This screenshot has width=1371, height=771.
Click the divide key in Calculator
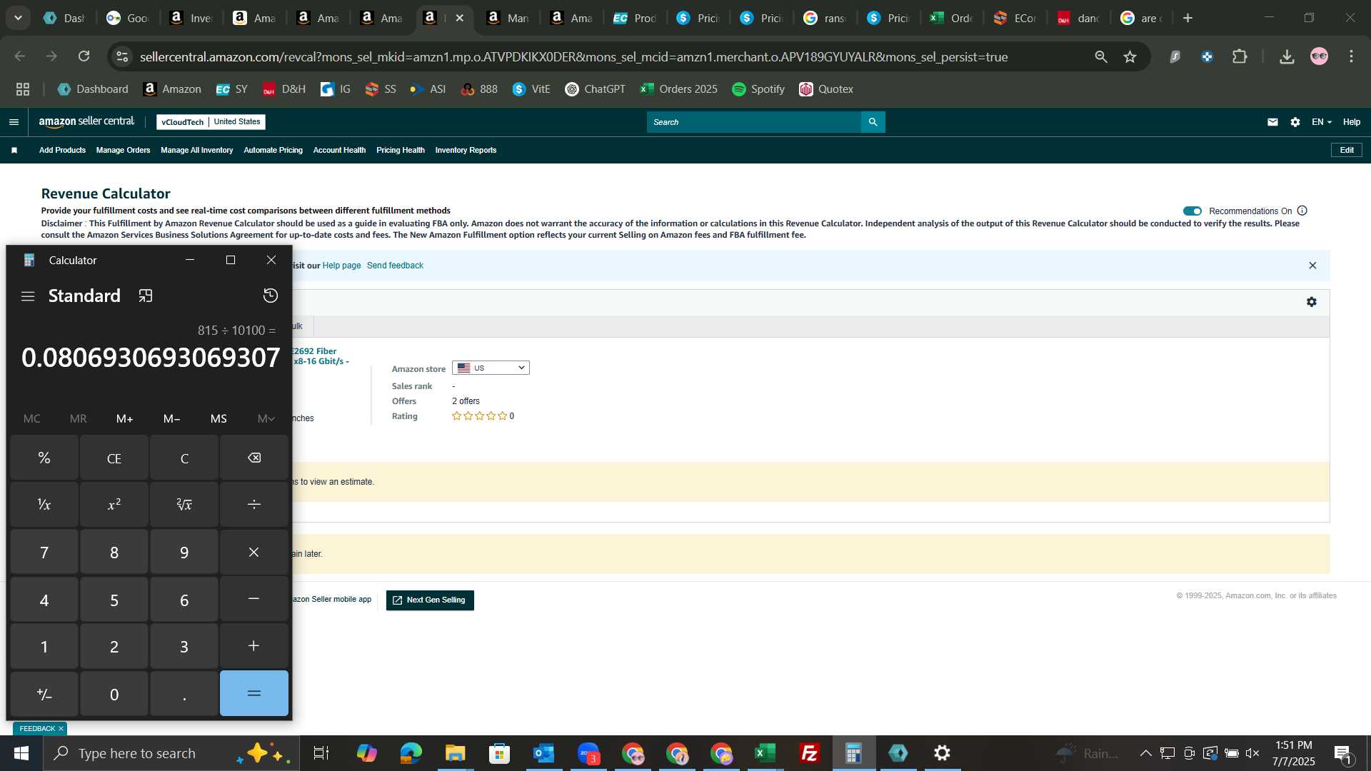click(254, 505)
